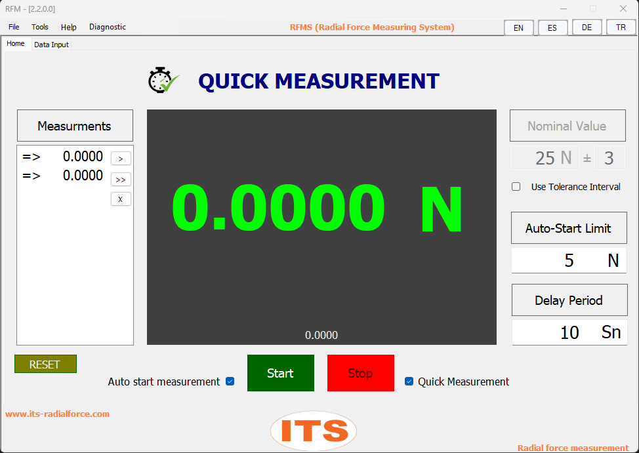Select the TR language button

[621, 28]
